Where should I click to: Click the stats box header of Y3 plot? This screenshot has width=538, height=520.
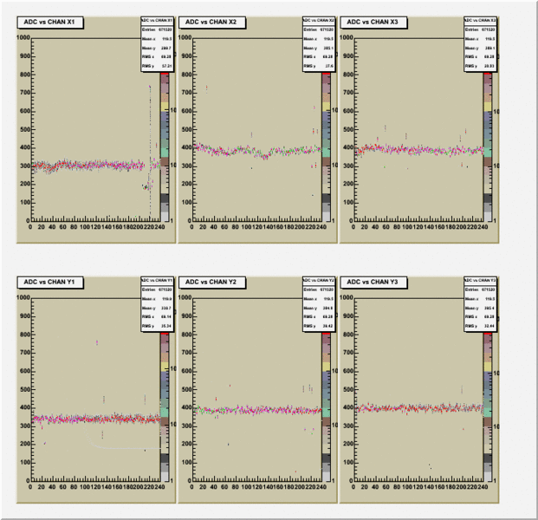point(480,281)
